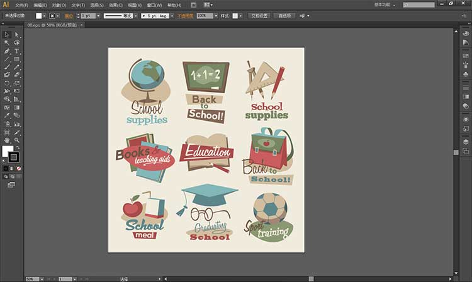The width and height of the screenshot is (472, 282).
Task: Select the Mesh tool
Action: click(x=7, y=108)
